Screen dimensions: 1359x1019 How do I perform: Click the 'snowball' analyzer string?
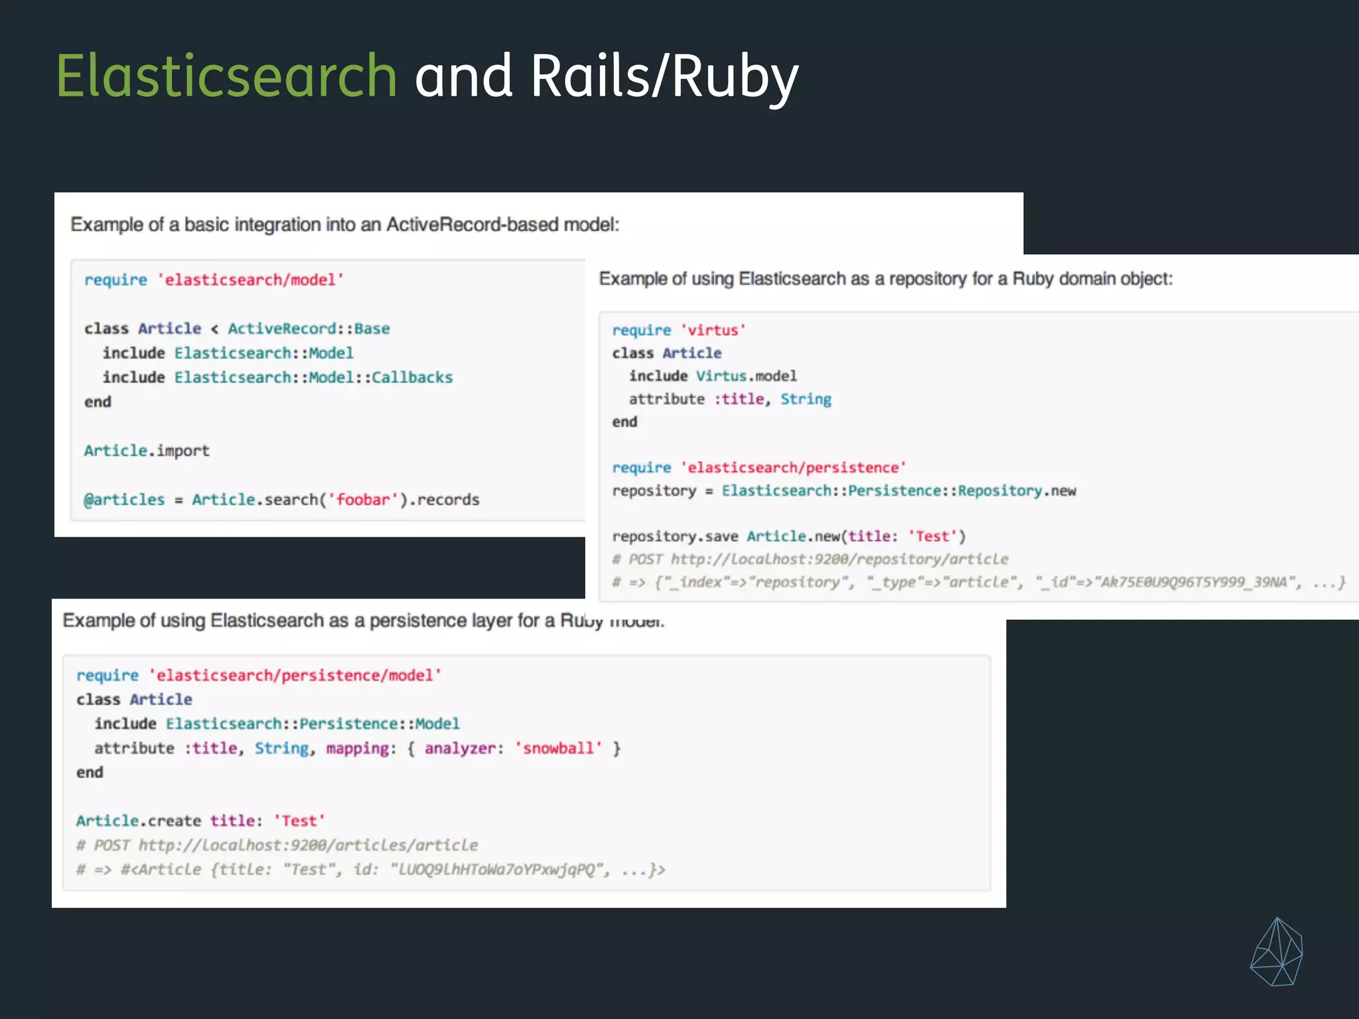pos(558,748)
